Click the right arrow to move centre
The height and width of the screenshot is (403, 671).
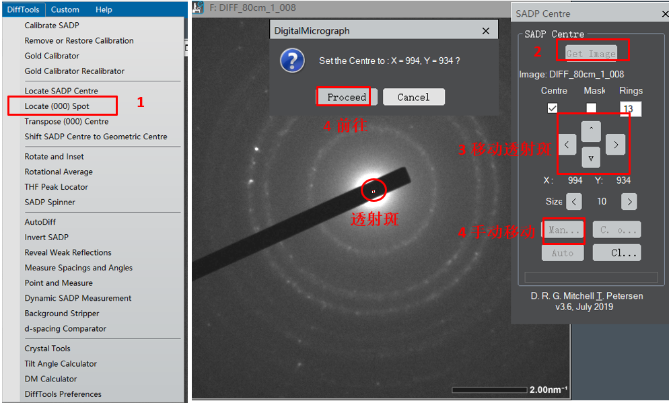click(x=615, y=144)
